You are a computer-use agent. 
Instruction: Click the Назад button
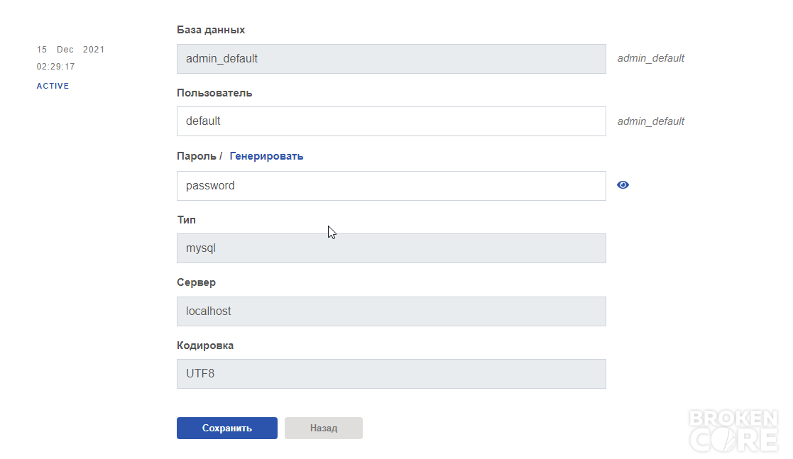tap(324, 428)
